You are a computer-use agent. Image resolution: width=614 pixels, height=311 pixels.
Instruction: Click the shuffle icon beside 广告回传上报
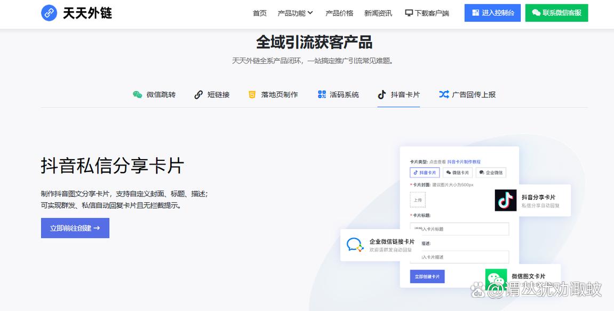[443, 95]
